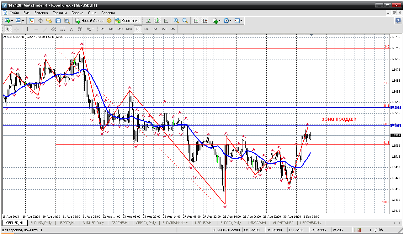Draw a vertical line with toolbar tool
This screenshot has width=404, height=234.
tap(27, 29)
